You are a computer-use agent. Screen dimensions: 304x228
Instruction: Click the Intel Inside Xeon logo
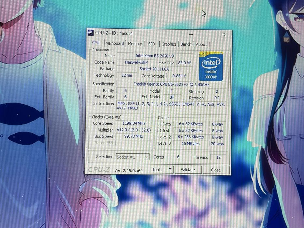pos(211,66)
